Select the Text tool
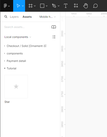This screenshot has width=107, height=137. (x=66, y=6)
